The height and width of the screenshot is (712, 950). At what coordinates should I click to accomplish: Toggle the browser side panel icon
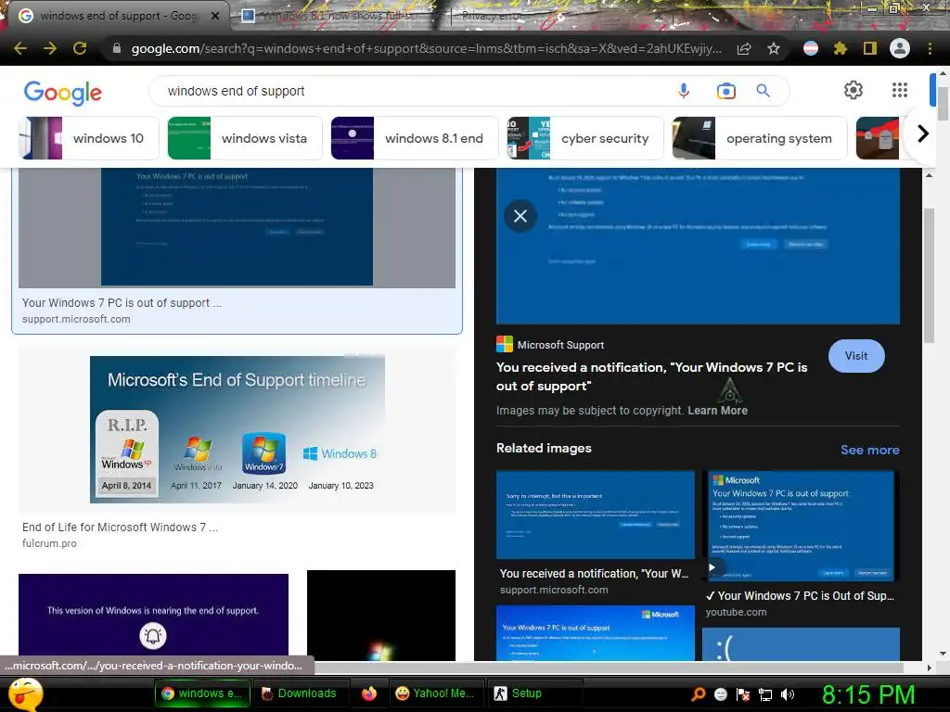coord(870,48)
